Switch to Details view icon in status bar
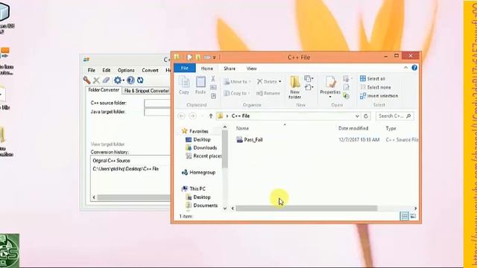Image resolution: width=477 pixels, height=268 pixels. (x=404, y=216)
